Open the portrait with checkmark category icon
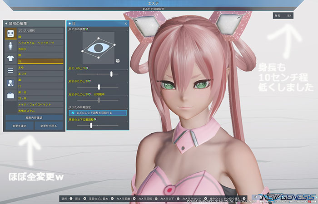Viewport: 318px width, 204px height. point(10,83)
